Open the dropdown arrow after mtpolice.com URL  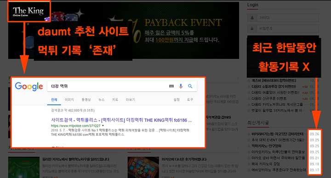pyautogui.click(x=103, y=126)
